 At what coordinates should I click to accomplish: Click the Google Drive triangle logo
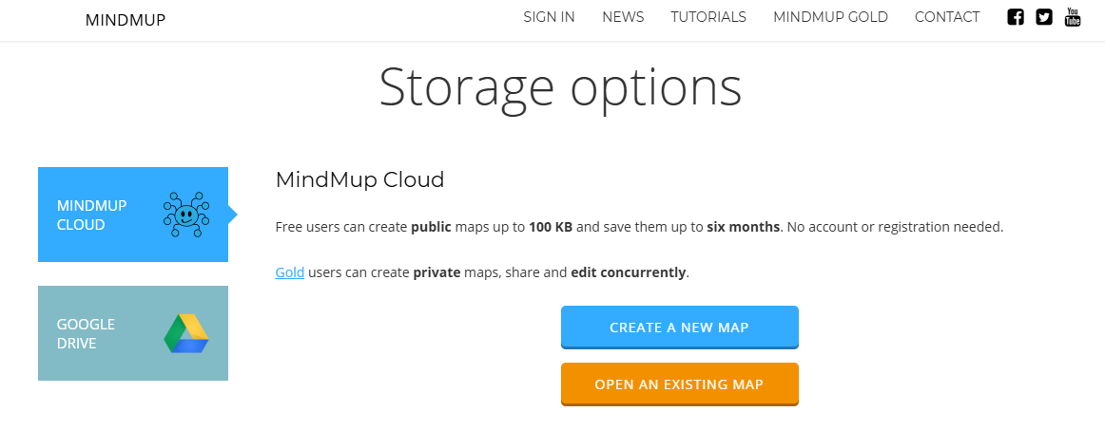185,333
